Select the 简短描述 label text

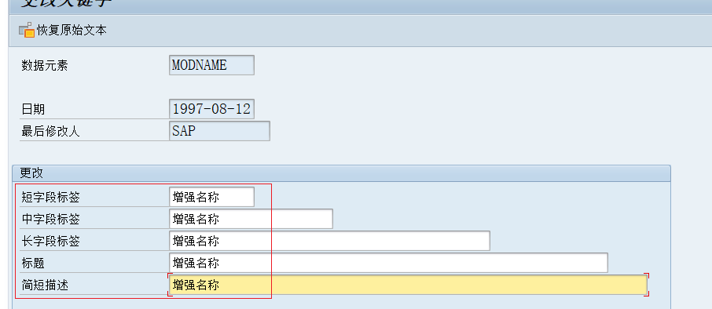tap(45, 285)
